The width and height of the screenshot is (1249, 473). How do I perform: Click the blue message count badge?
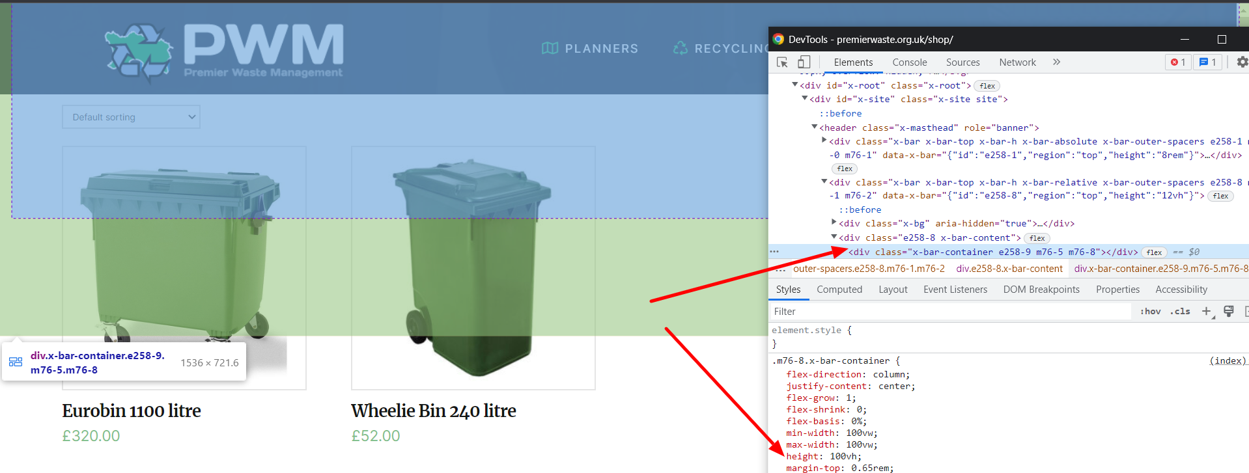click(x=1207, y=62)
